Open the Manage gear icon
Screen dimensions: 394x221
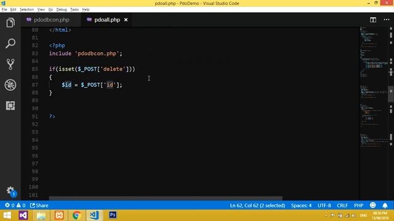10,191
